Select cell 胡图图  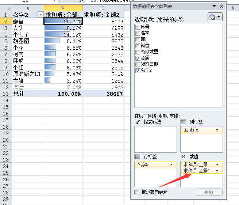click(x=28, y=41)
